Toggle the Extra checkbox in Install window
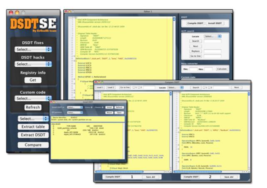267x188 pixels. (91, 107)
